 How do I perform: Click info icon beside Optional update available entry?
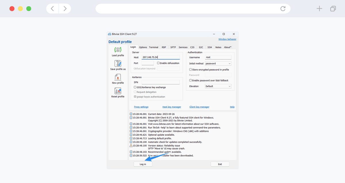131,135
